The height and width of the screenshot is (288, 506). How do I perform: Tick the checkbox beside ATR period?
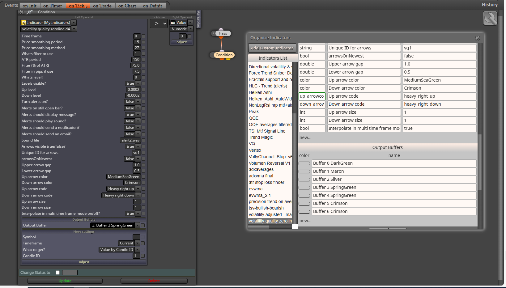point(143,60)
